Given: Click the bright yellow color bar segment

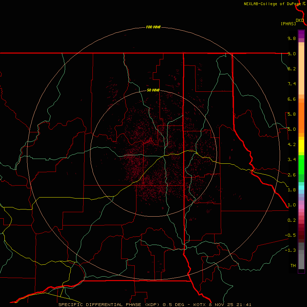Looking at the screenshot, I should coord(301,146).
